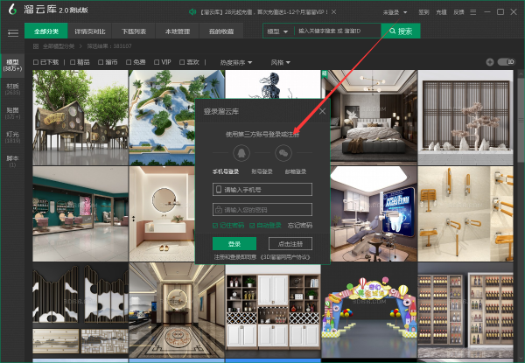Viewport: 525px width, 363px height.
Task: Close the 登录溜云库 login dialog
Action: 322,111
